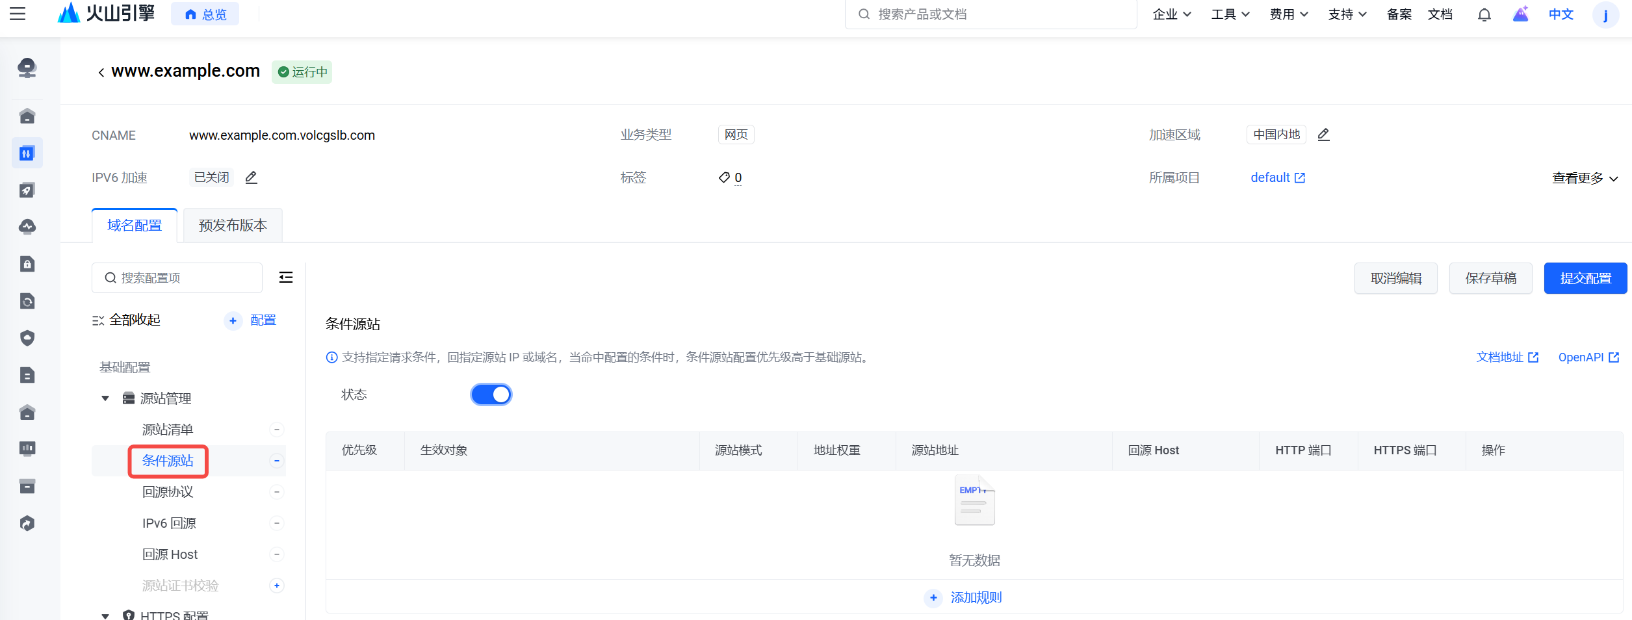Switch to the 预发布版本 tab
The width and height of the screenshot is (1632, 620).
pos(233,226)
